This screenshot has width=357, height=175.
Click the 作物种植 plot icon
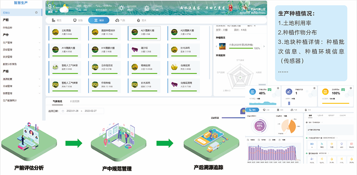click(x=95, y=84)
